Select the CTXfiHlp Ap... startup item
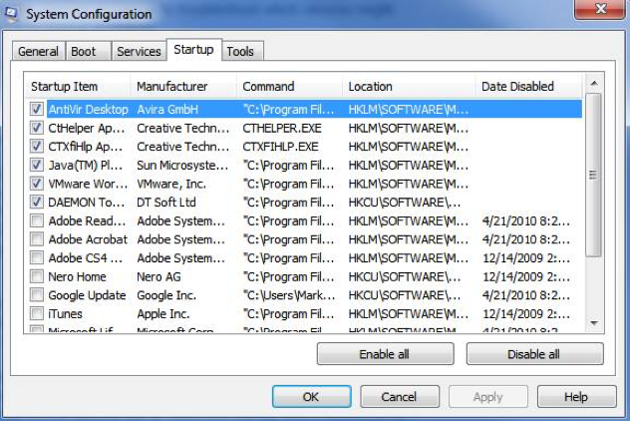 [85, 147]
